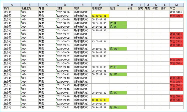Click the 迟到 header cell
Screen dimensions: 187x112
[x=118, y=8]
